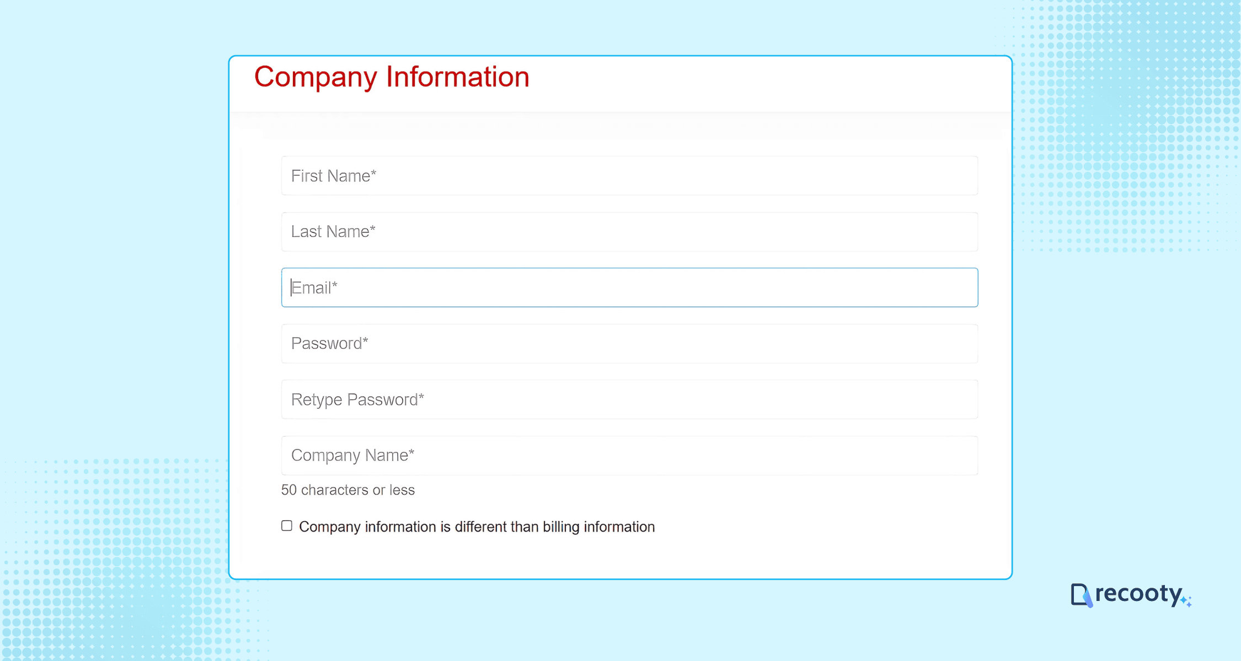This screenshot has height=661, width=1241.
Task: Click the Retype Password field
Action: pyautogui.click(x=629, y=399)
